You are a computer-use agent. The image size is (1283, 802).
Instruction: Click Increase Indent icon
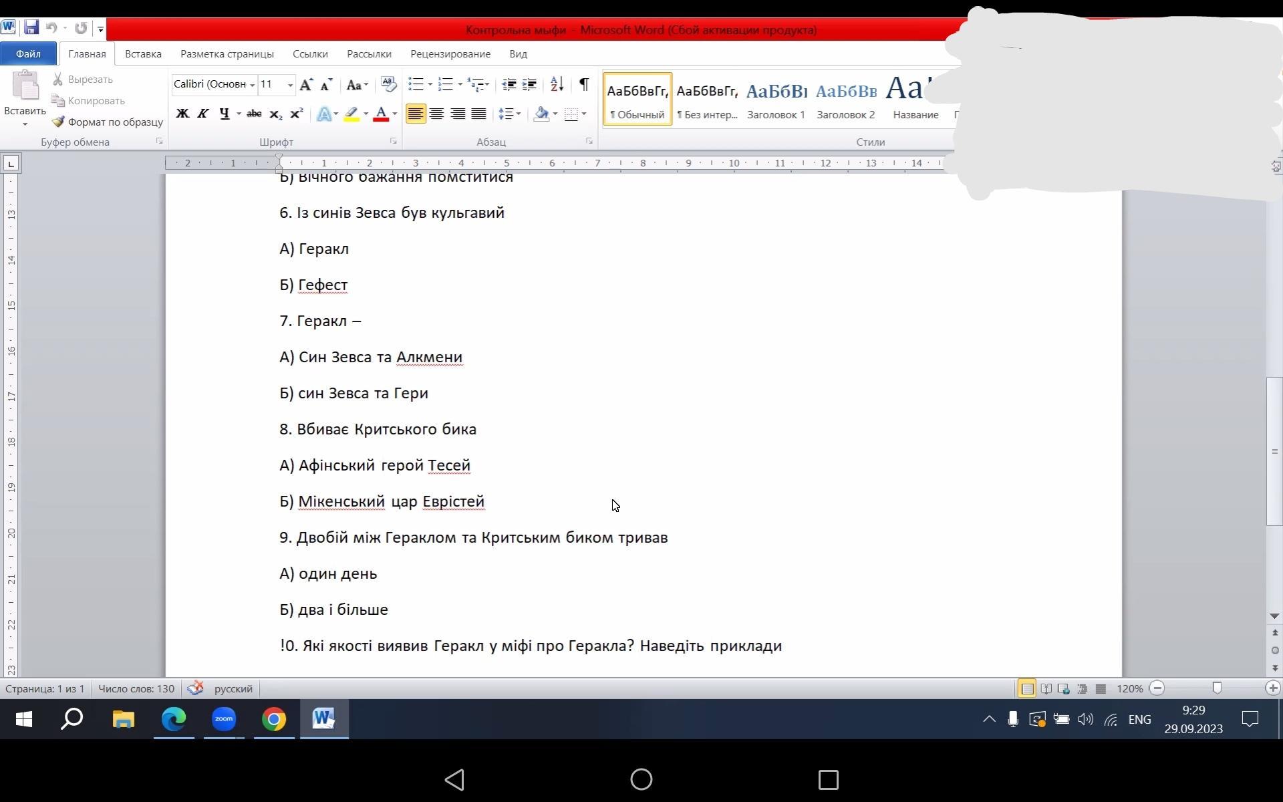coord(529,84)
